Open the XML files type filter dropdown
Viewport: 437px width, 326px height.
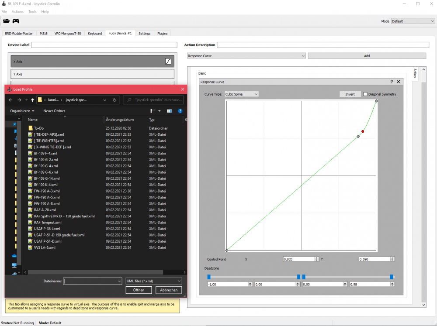[153, 281]
